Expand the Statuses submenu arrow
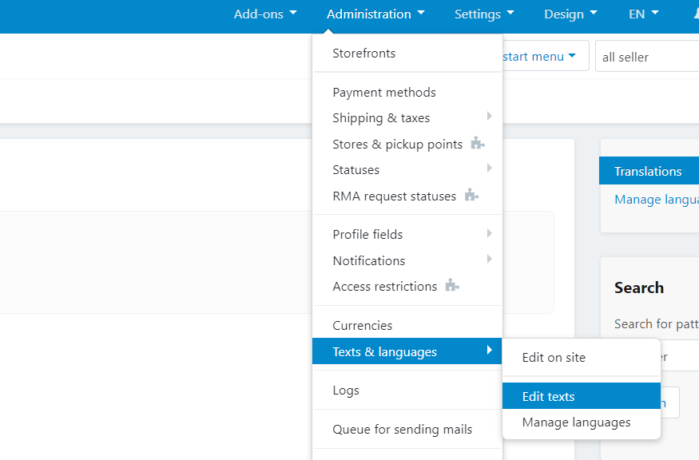Viewport: 699px width, 460px height. coord(489,169)
